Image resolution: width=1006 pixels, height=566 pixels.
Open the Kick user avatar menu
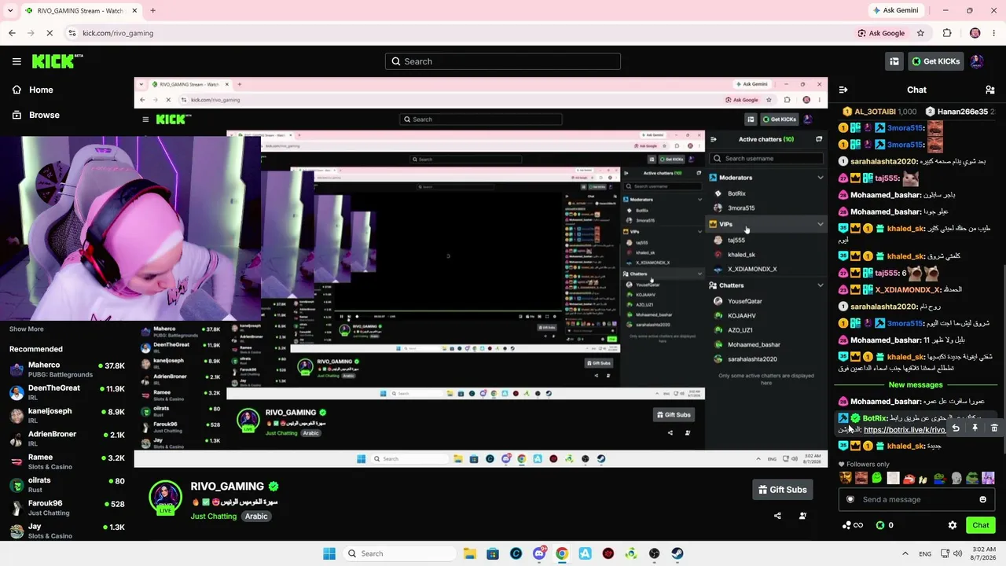pyautogui.click(x=977, y=61)
